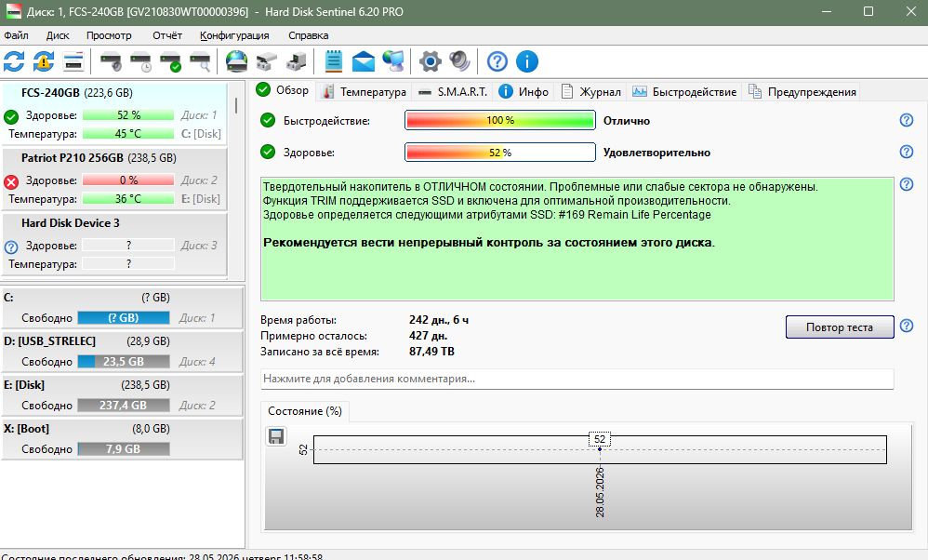928x560 pixels.
Task: Click the globe-over-disk toolbar icon
Action: click(237, 61)
